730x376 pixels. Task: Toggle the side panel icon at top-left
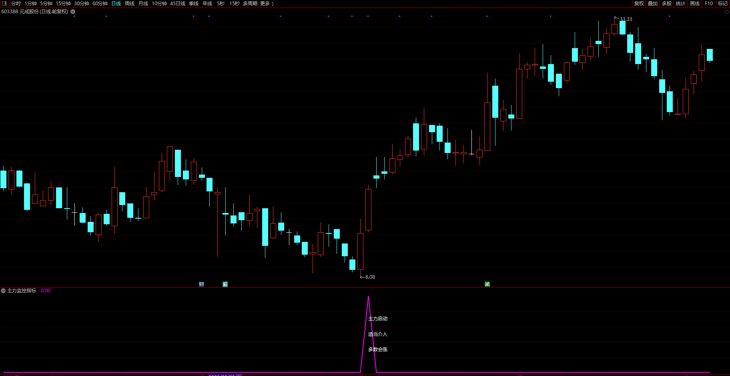tap(4, 3)
